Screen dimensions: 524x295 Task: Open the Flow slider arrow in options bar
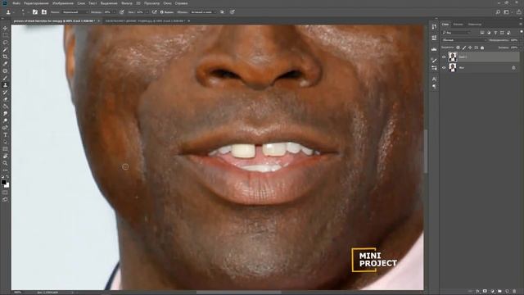pos(147,12)
